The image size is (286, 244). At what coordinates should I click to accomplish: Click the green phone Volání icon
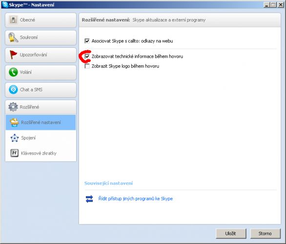13,72
